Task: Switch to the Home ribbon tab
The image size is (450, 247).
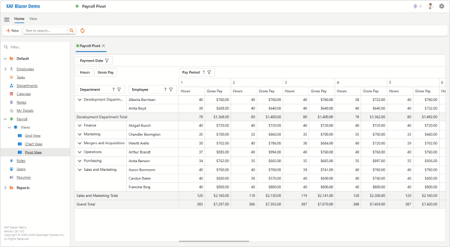Action: (19, 18)
